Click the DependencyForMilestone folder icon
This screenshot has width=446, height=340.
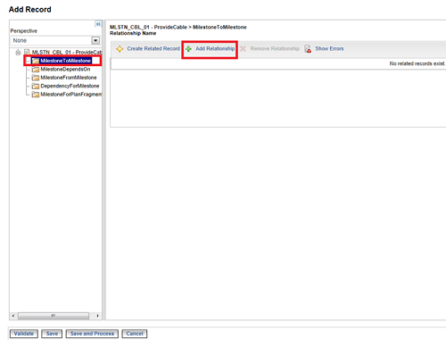36,86
